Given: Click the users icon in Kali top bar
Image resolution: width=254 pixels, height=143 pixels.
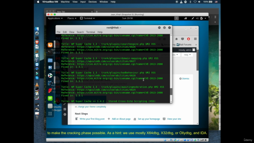Looking at the screenshot, I should (x=185, y=18).
